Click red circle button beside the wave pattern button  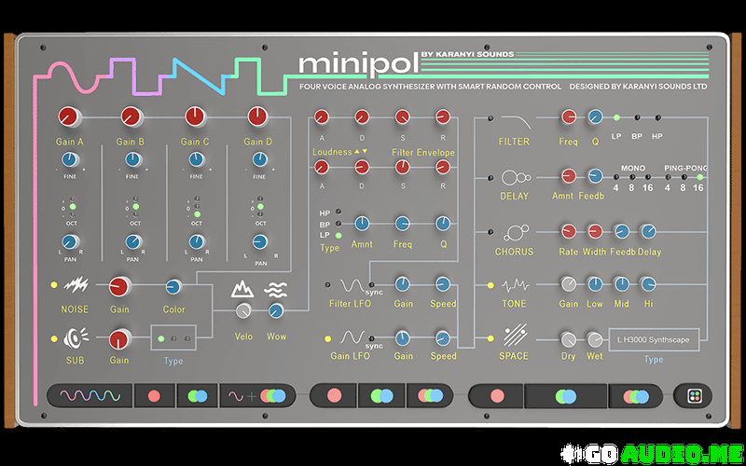[154, 396]
